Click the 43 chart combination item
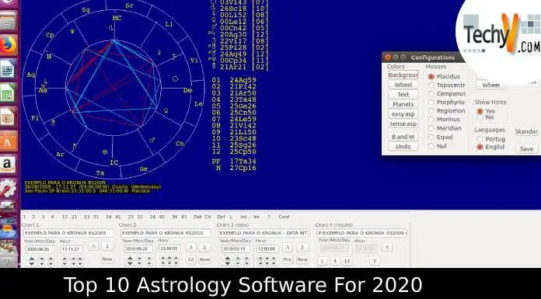 [184, 217]
